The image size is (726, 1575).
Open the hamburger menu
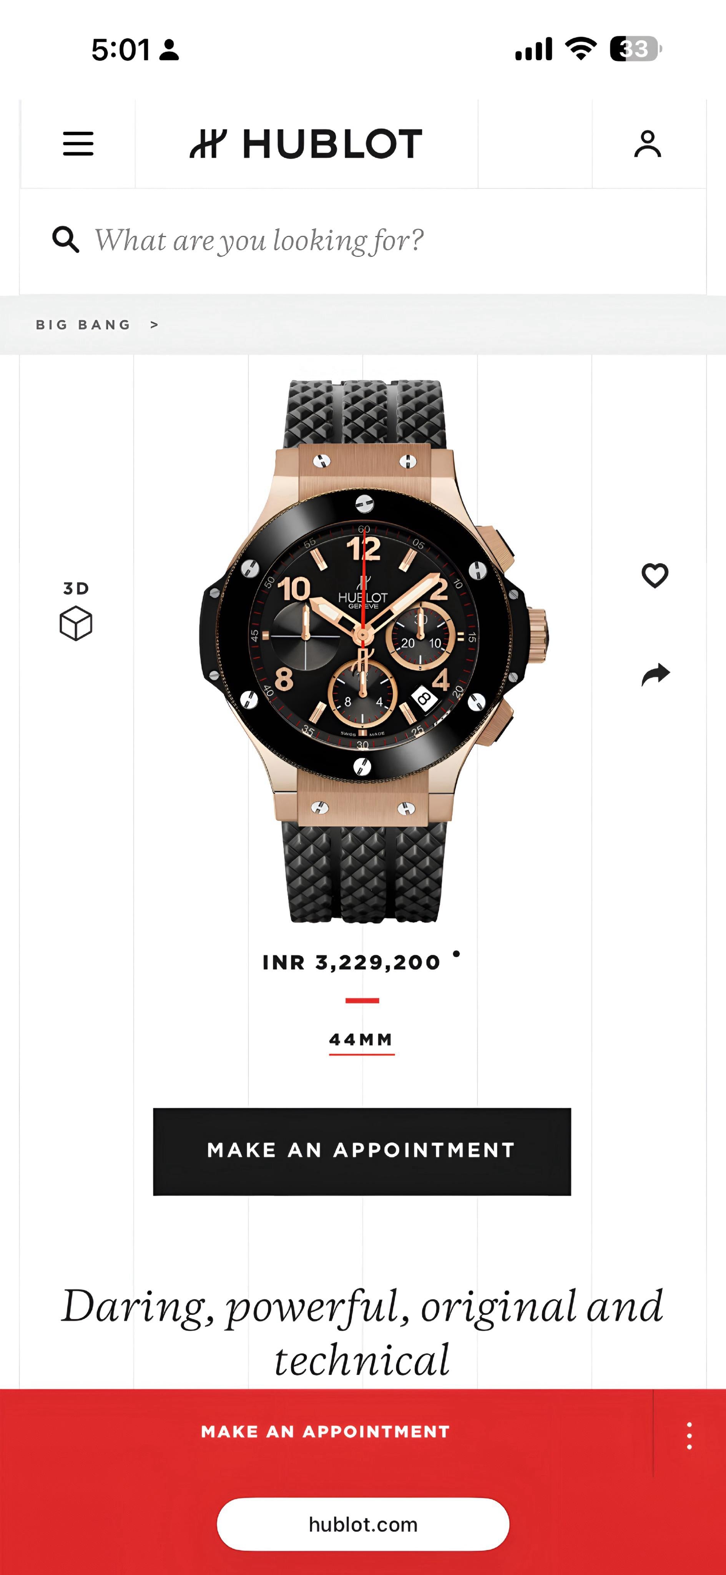pos(78,144)
